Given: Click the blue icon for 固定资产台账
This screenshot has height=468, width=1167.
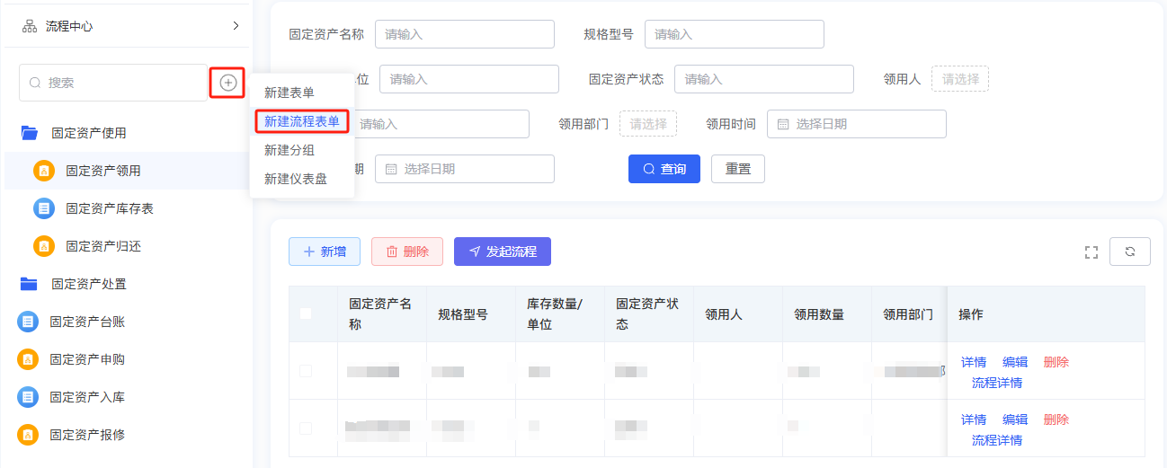Looking at the screenshot, I should [x=28, y=322].
